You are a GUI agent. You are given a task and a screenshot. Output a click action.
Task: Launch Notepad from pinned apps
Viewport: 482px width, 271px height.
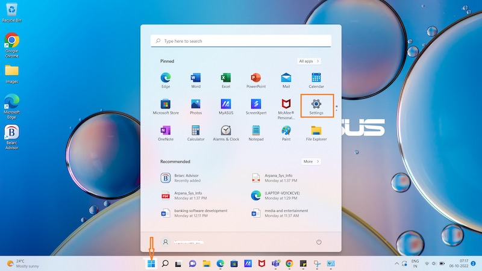255,133
